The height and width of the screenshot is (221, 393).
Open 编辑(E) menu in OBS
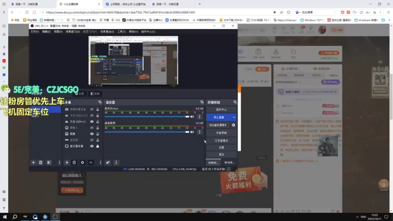46,32
